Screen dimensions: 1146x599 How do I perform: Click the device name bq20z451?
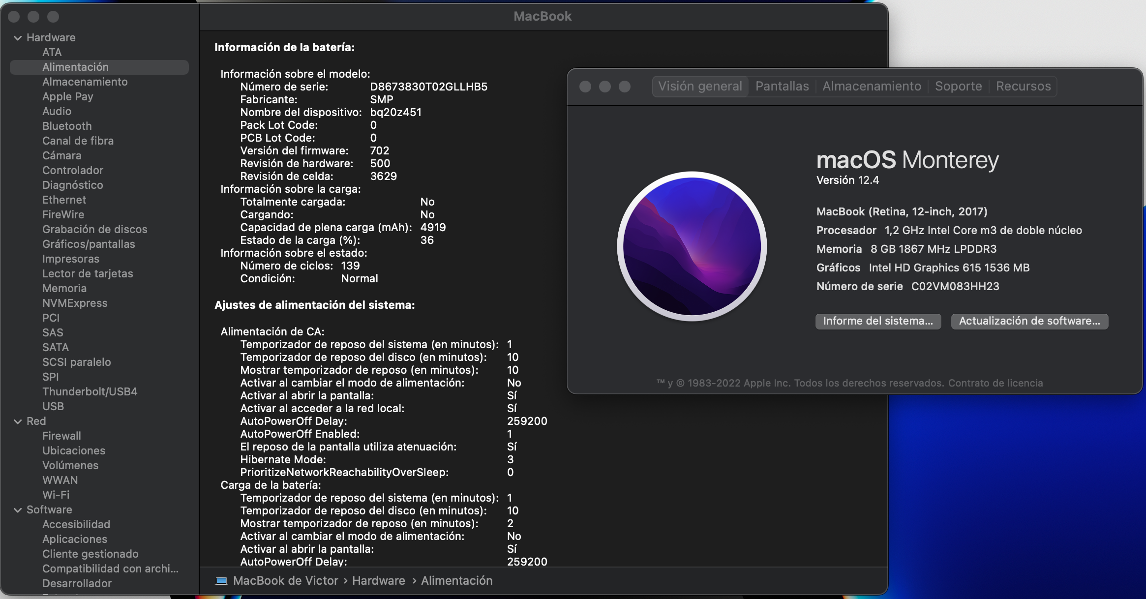[x=395, y=113]
